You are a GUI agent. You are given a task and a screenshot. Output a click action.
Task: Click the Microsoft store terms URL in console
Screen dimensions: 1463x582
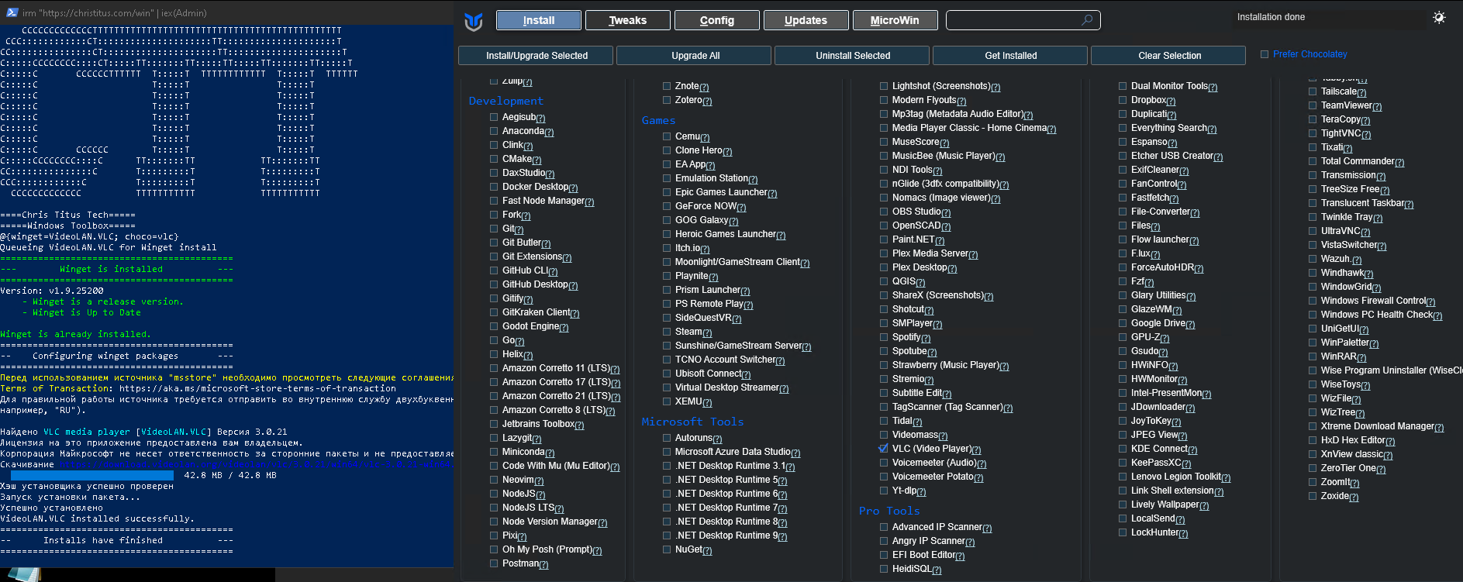pyautogui.click(x=257, y=389)
